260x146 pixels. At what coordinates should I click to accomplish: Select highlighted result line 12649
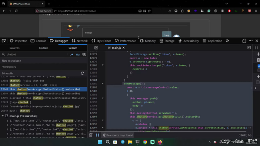tap(43, 89)
